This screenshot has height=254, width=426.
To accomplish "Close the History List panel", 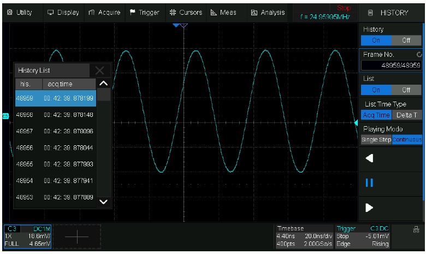I will coord(99,70).
